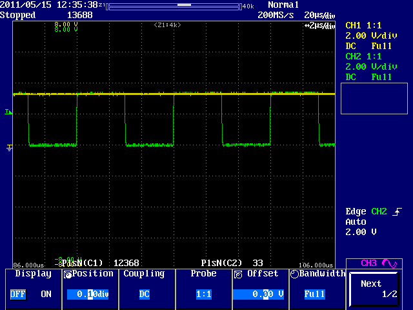Open the Bandwidth Full selector
413x310 pixels.
tap(316, 294)
